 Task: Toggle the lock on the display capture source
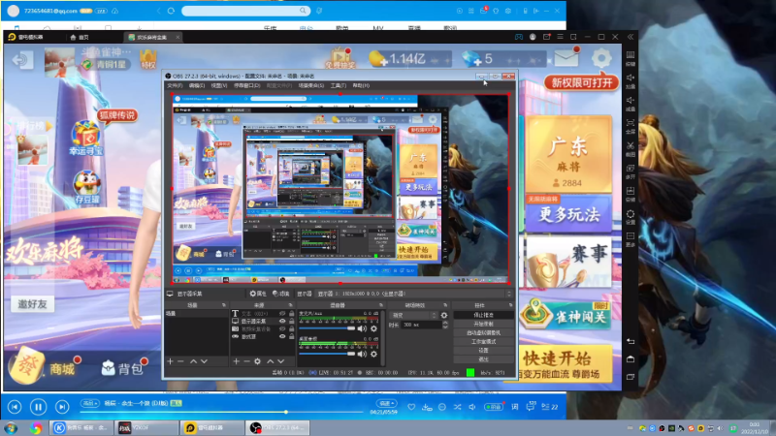coord(292,321)
